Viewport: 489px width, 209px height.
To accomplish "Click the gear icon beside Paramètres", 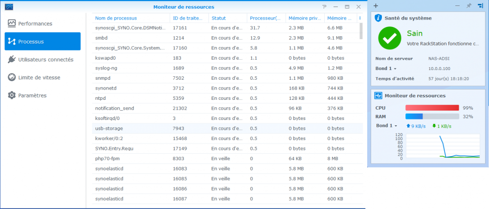I will pos(12,95).
